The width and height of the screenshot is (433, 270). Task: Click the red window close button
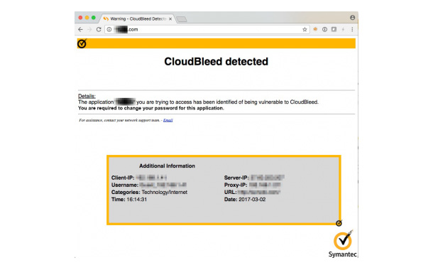[80, 18]
